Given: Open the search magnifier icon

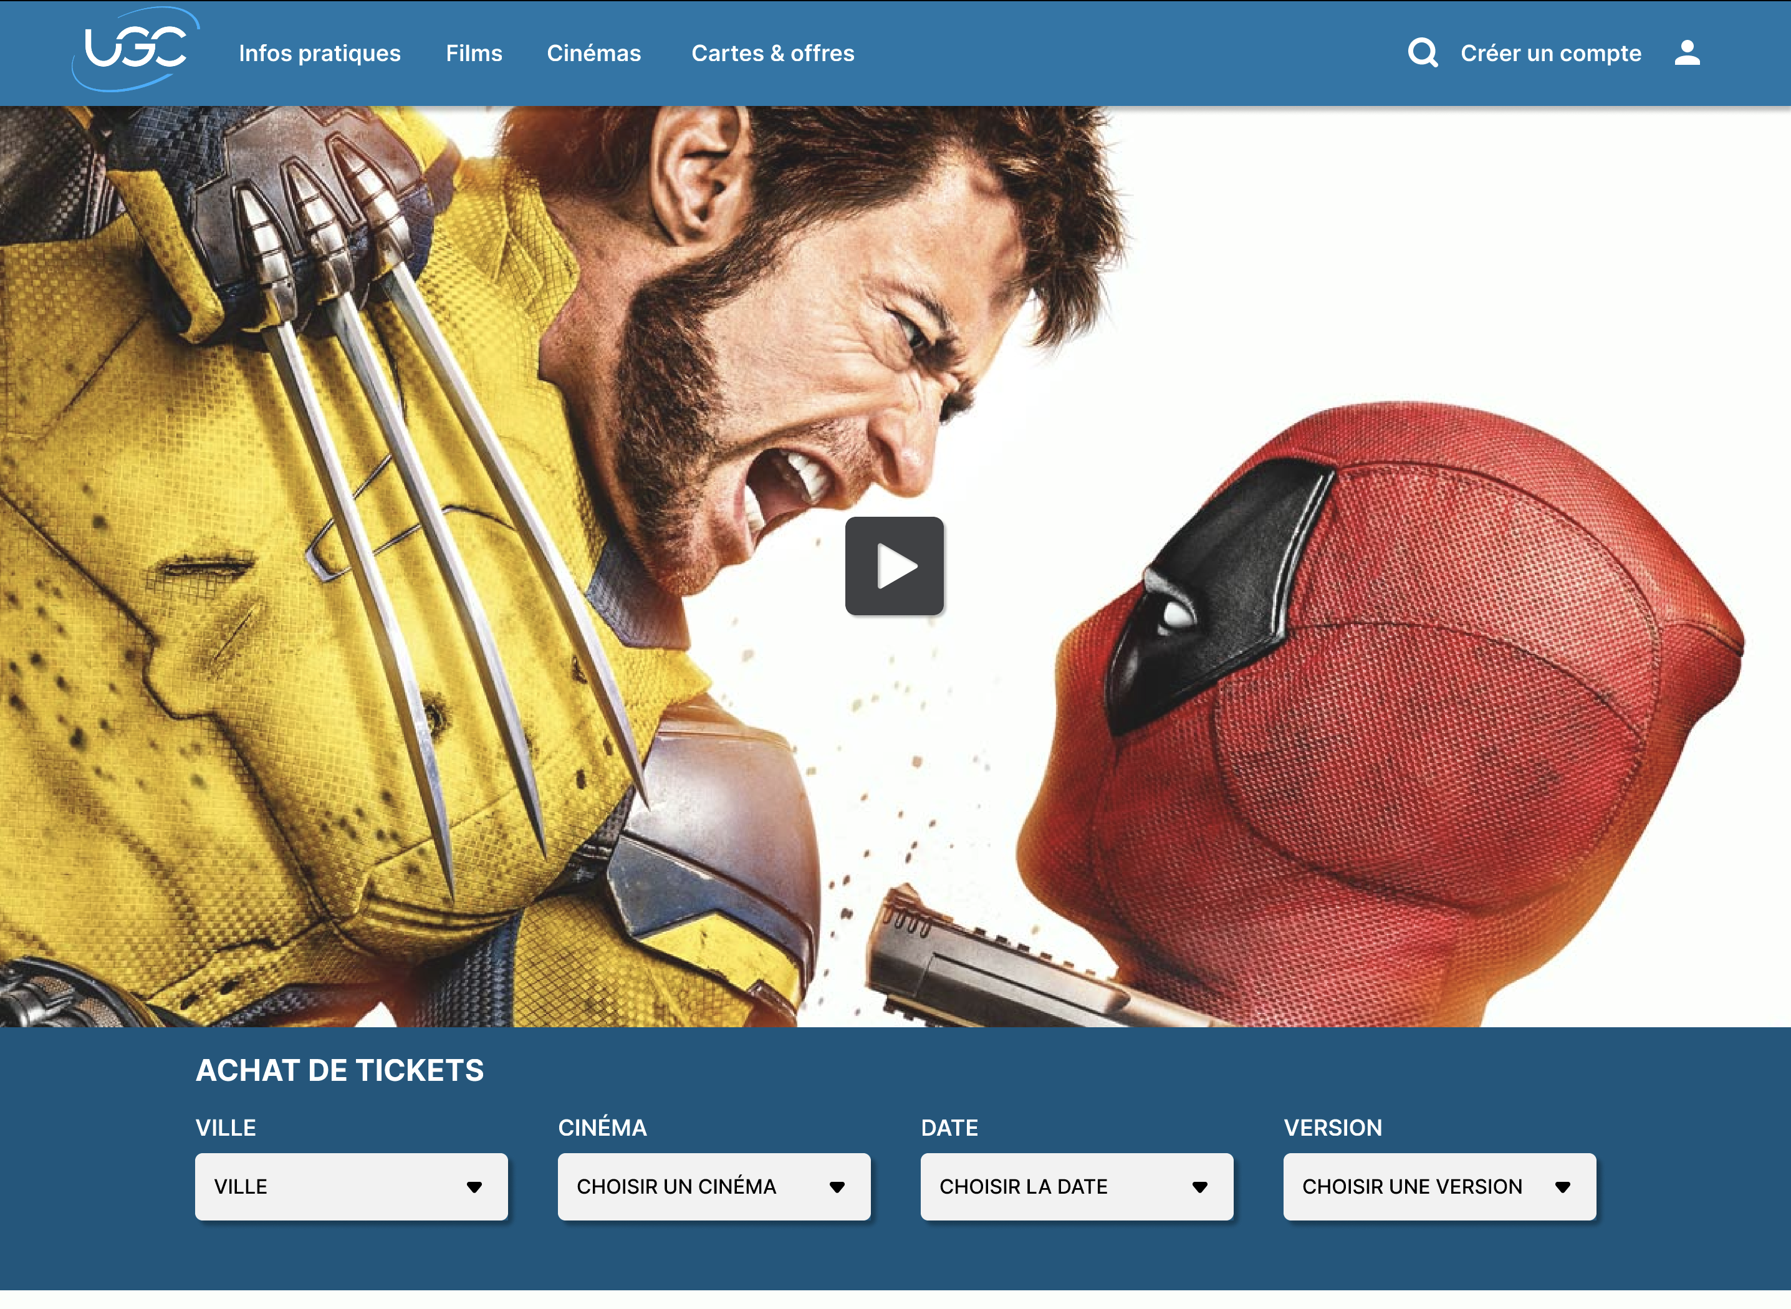Looking at the screenshot, I should point(1423,53).
